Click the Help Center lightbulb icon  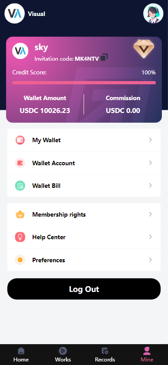[x=20, y=237]
